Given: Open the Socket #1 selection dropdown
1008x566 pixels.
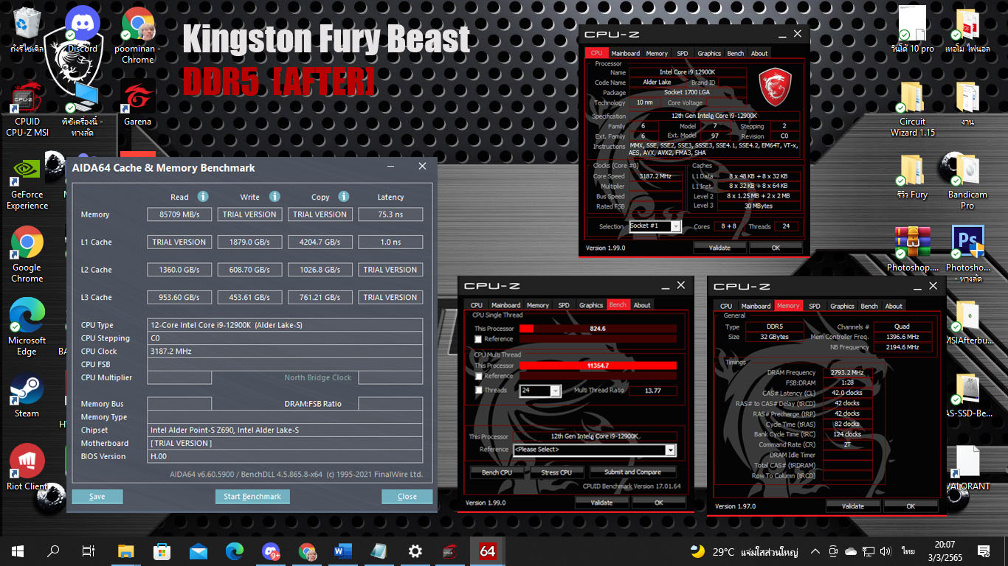Looking at the screenshot, I should (x=655, y=226).
